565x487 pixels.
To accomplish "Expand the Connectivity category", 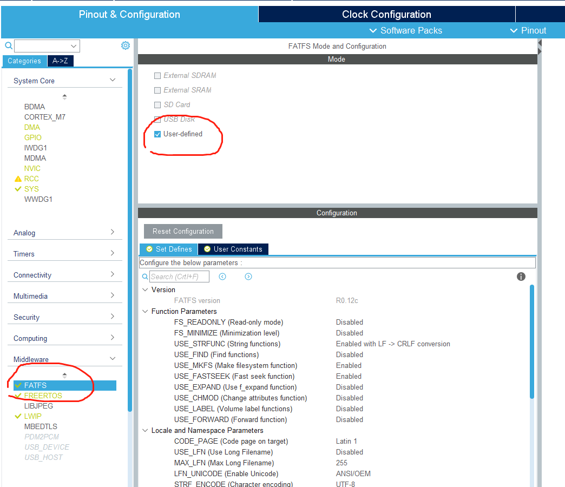I will click(113, 274).
